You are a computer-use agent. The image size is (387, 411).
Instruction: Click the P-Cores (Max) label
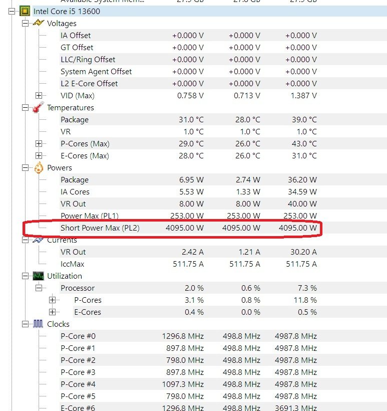tap(85, 144)
